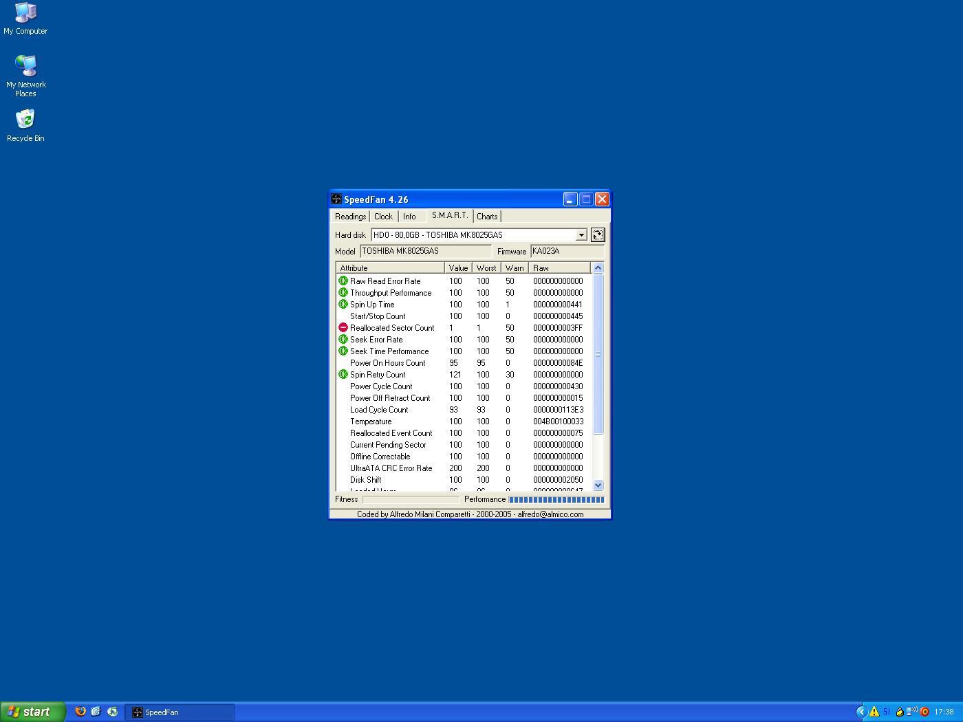Select the Power Cycle Count row
This screenshot has width=963, height=722.
[x=464, y=386]
